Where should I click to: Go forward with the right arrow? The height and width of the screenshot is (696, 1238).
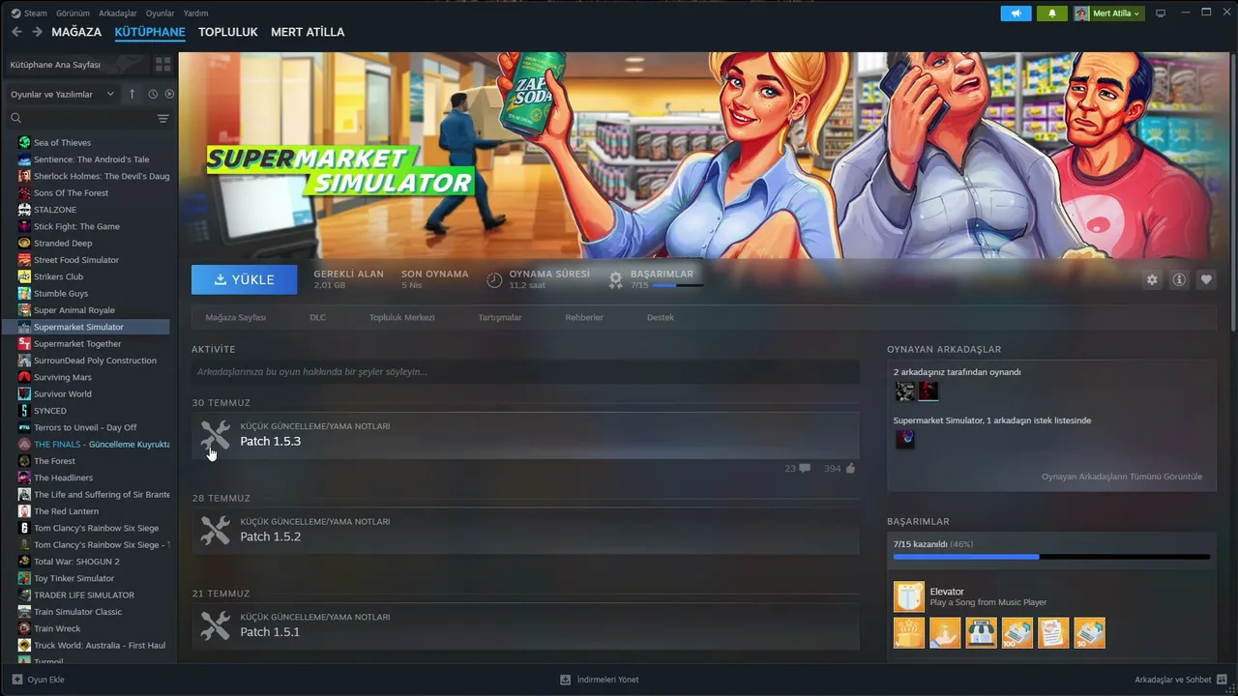coord(37,32)
